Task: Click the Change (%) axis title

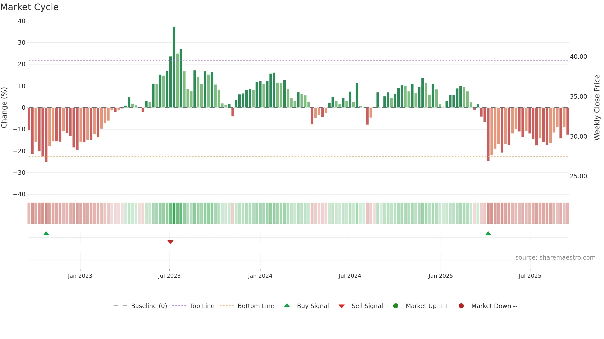Action: click(4, 107)
